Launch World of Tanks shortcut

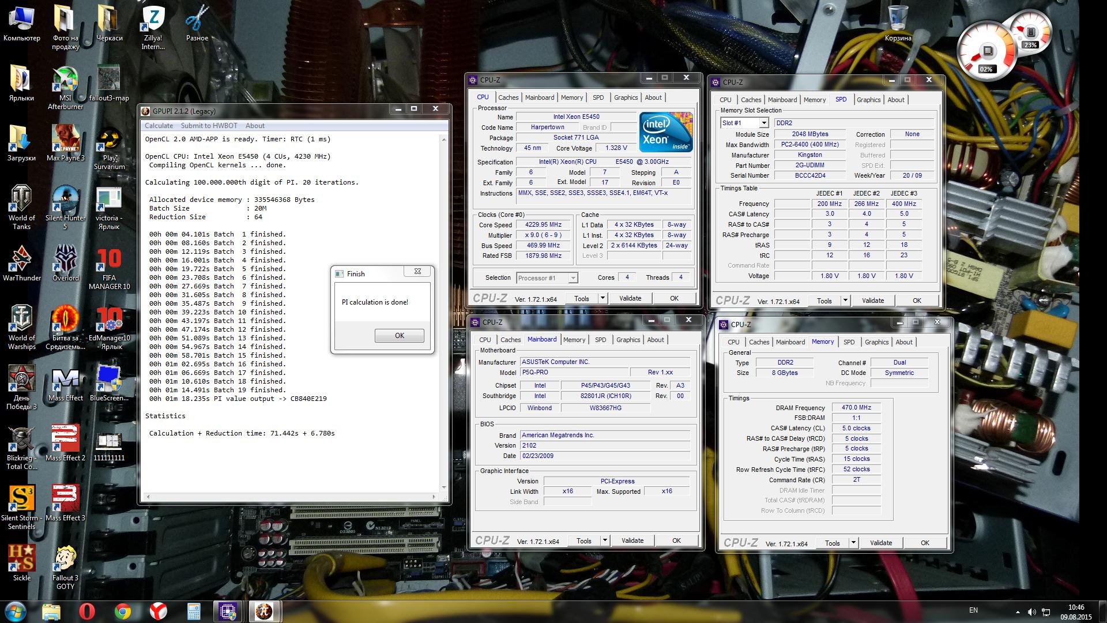[22, 208]
